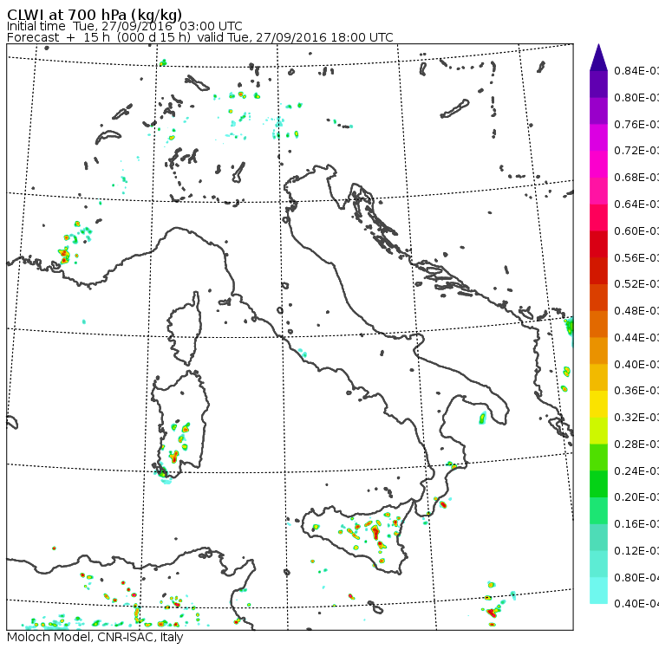Select the hot pink swatch below 0.72E label
This screenshot has height=649, width=659.
coord(598,165)
